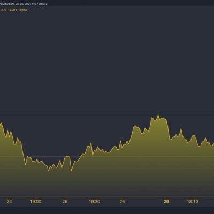Select the 25 date label on axis
This screenshot has width=214, height=214.
(65, 202)
